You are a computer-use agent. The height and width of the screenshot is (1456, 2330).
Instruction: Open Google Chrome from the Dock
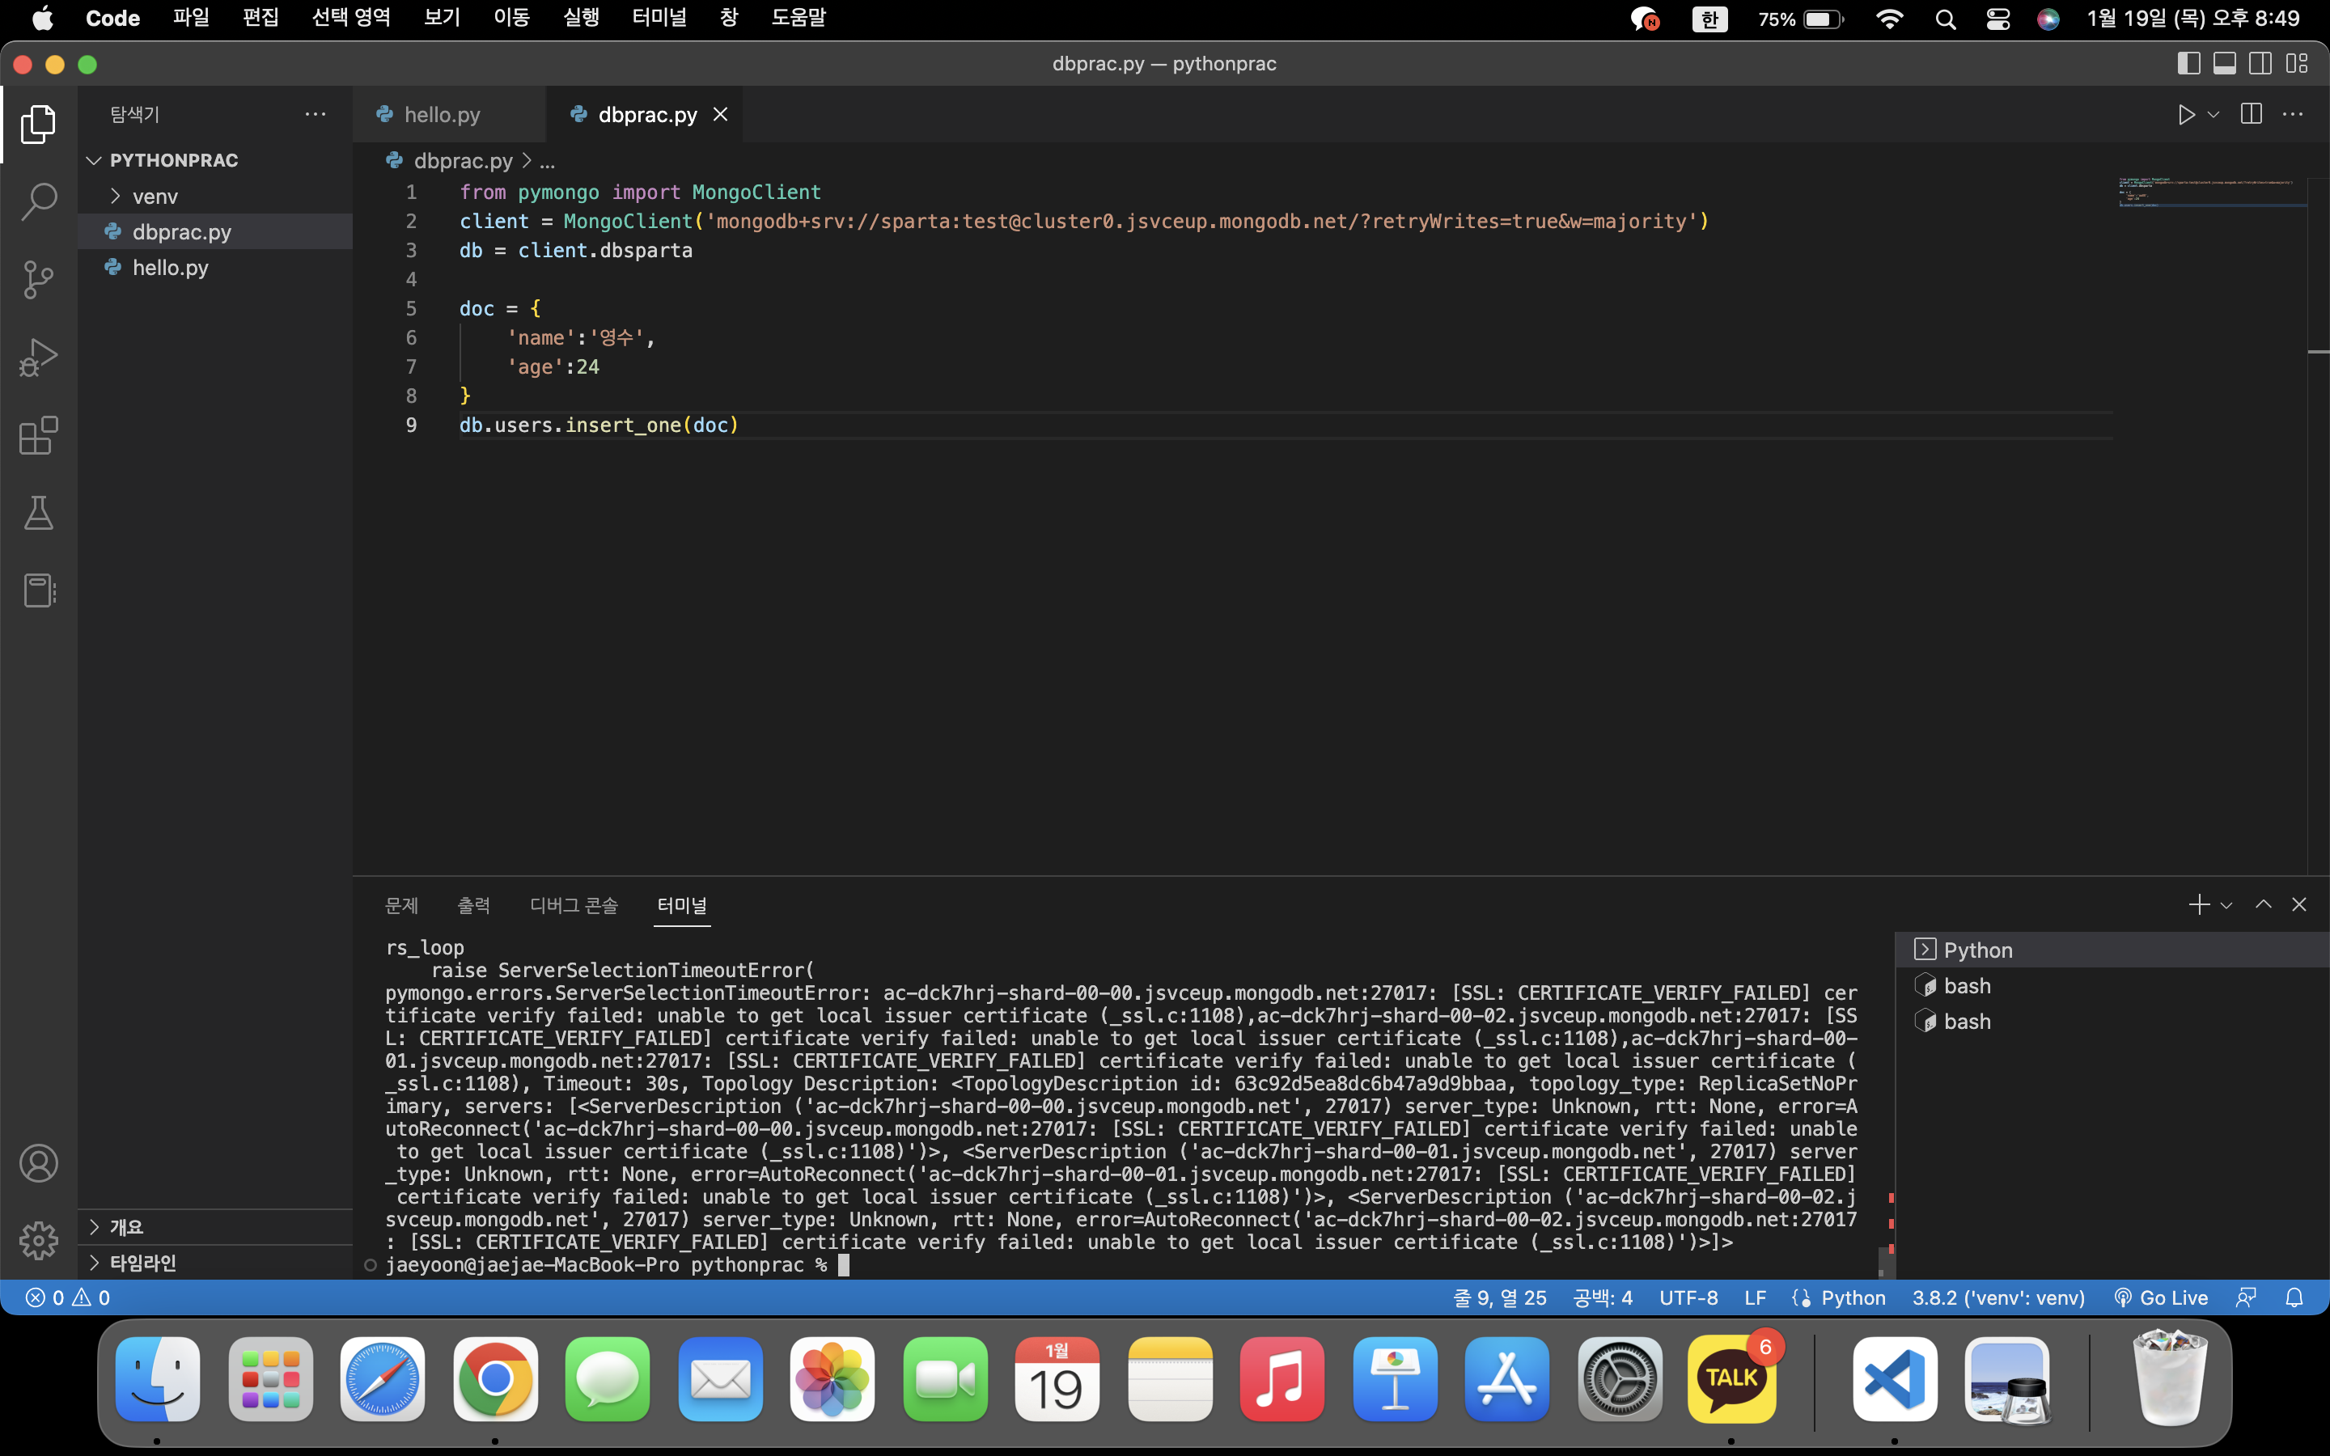tap(495, 1379)
